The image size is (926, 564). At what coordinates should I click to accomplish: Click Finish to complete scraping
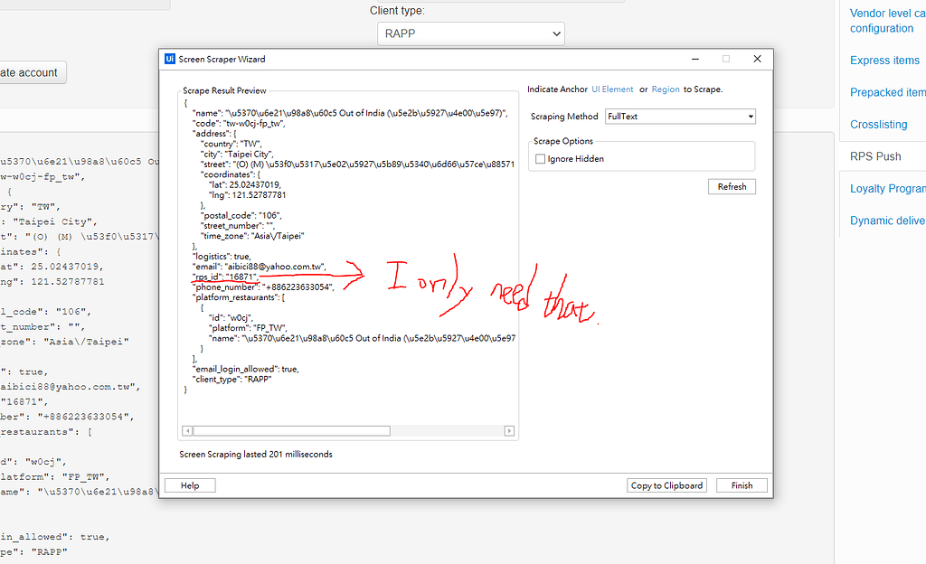(742, 485)
